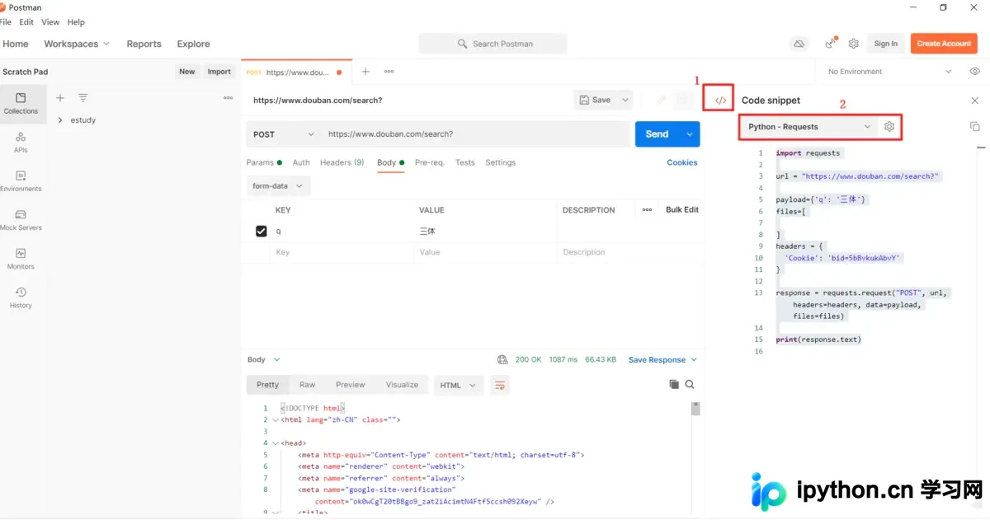
Task: Open the Save button dropdown arrow
Action: (x=625, y=100)
